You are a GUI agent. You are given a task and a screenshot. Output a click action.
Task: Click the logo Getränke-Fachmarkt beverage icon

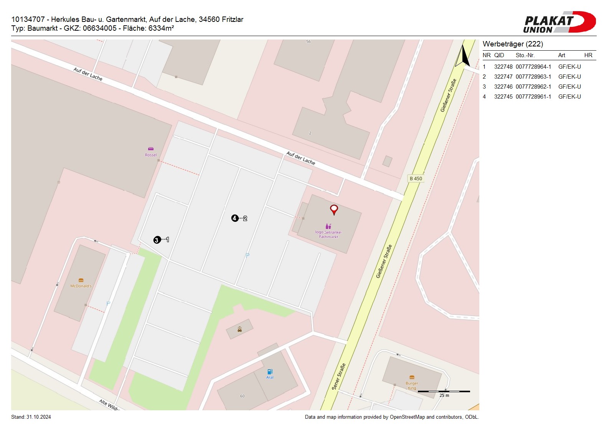328,226
